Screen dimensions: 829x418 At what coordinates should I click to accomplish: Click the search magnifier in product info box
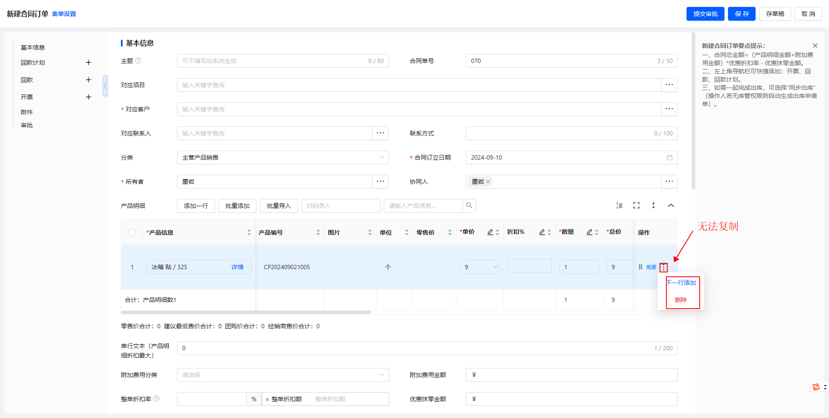pyautogui.click(x=469, y=206)
